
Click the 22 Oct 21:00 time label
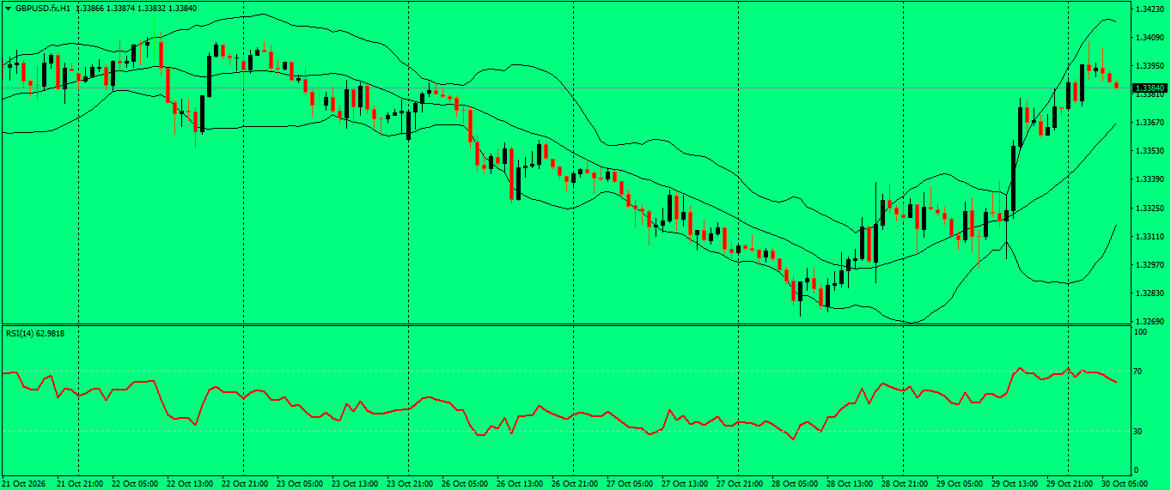click(245, 484)
